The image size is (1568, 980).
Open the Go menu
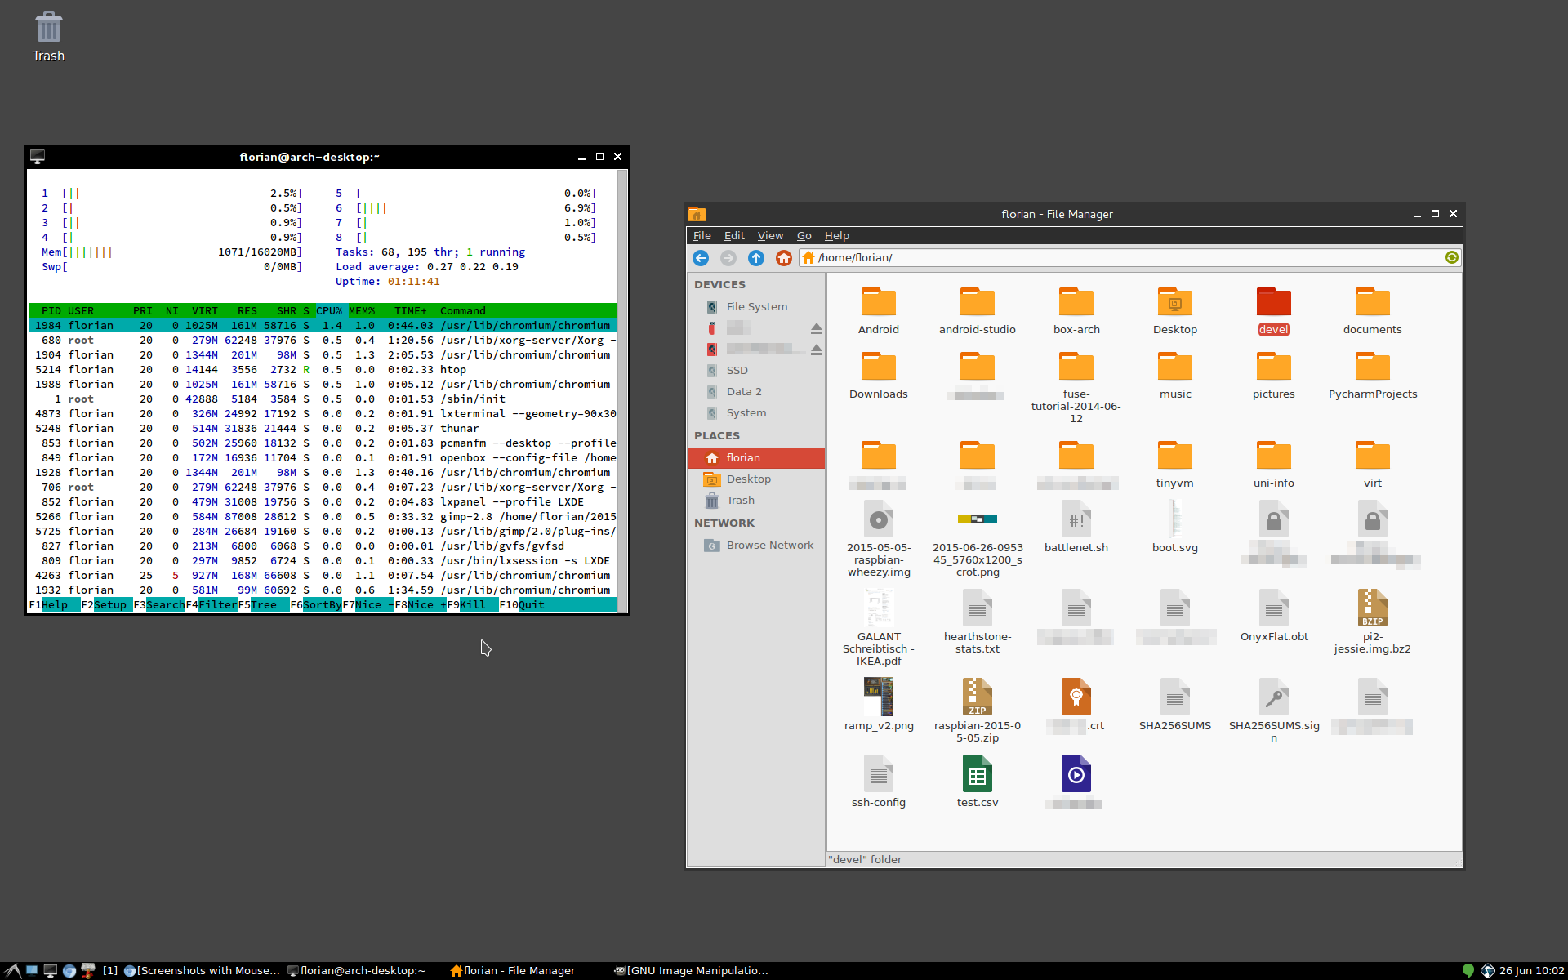click(804, 236)
